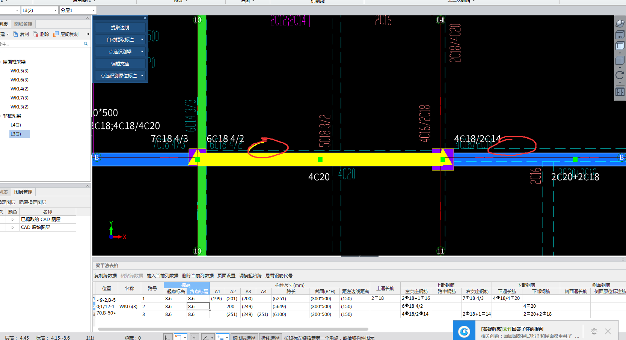The image size is (626, 340).
Task: Click 隐藏指定图层 option
Action: point(33,202)
